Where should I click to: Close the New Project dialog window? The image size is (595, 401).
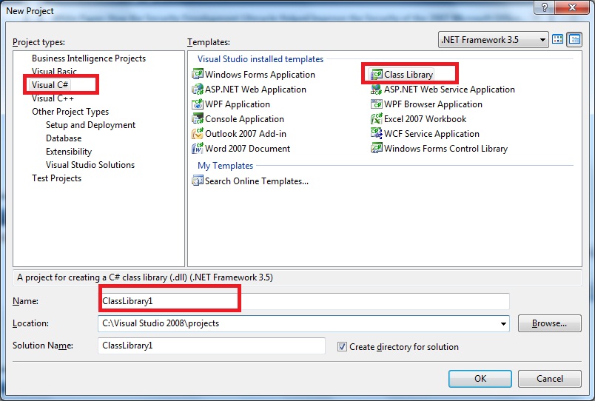coord(572,7)
